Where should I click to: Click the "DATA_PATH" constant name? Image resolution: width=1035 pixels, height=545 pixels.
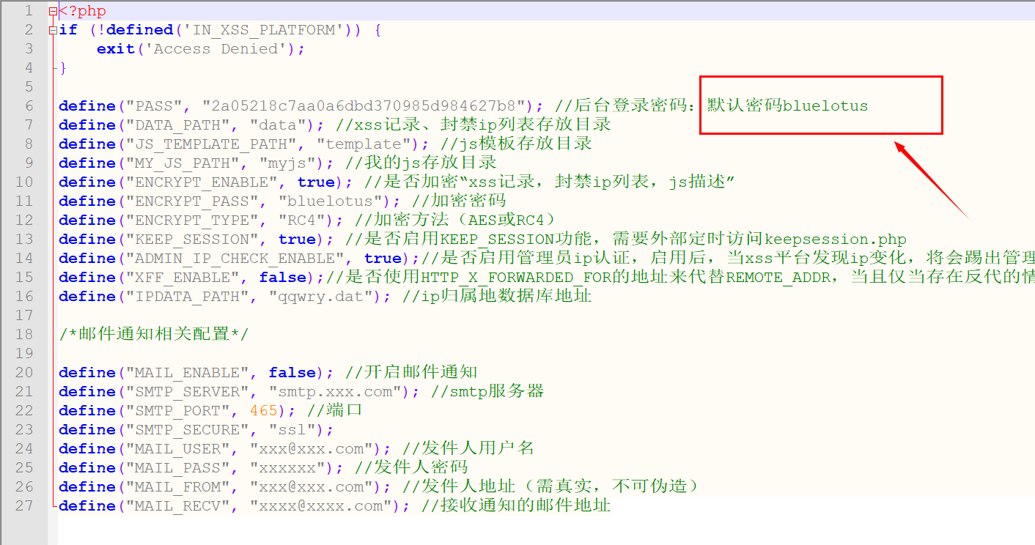(178, 125)
